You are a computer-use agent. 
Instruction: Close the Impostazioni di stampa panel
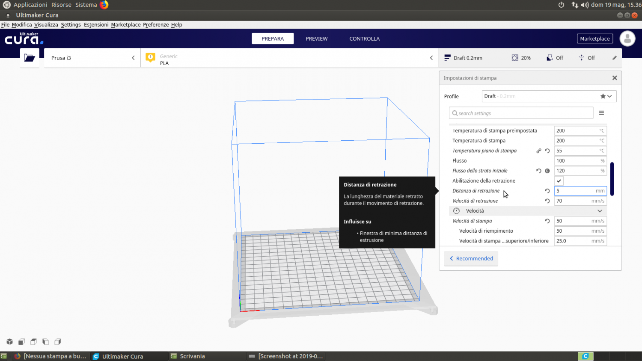615,78
